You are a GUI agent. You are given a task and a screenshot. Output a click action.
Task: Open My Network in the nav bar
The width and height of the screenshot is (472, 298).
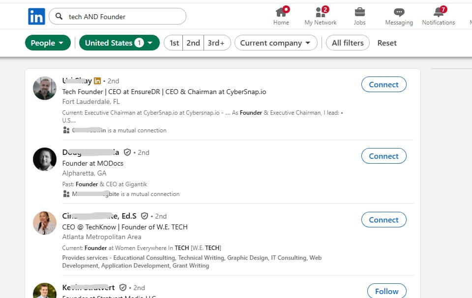click(320, 16)
